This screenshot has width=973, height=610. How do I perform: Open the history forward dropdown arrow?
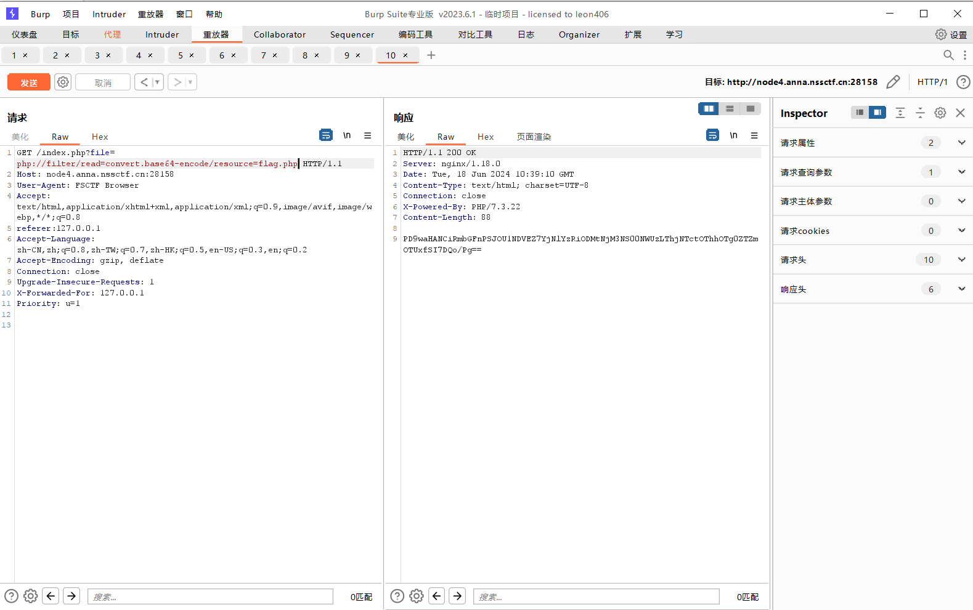click(x=190, y=82)
